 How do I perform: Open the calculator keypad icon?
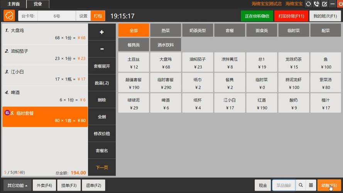tap(311, 185)
